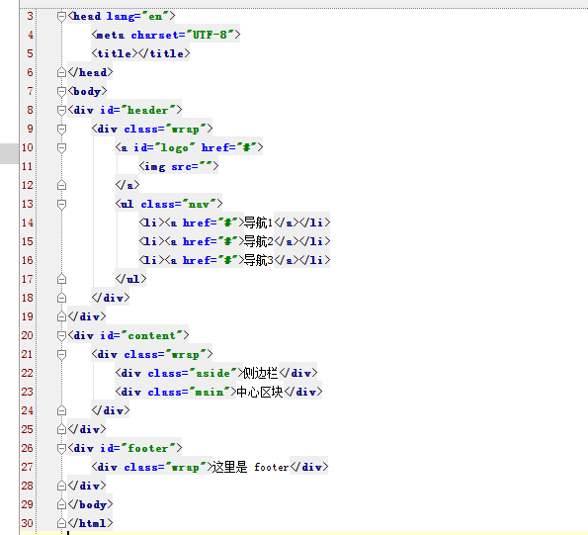Click line number 22 in the gutter
Screen dimensions: 588x535
pyautogui.click(x=28, y=373)
